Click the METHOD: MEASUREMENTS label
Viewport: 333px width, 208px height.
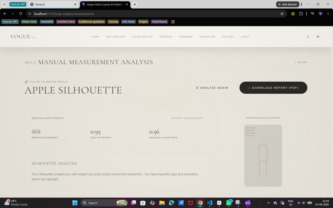[187, 118]
